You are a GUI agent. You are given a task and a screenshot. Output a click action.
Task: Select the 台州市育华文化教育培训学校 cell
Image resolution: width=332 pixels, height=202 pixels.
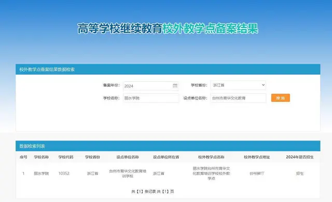pos(128,174)
